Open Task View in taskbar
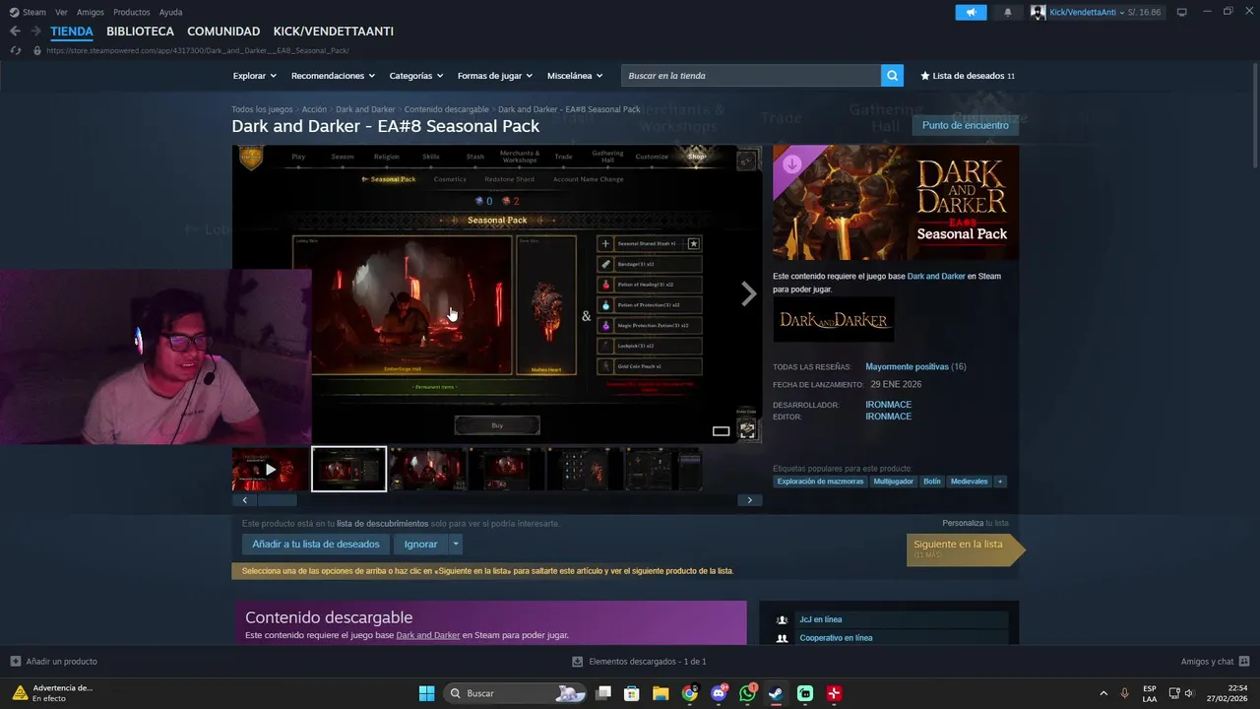1260x709 pixels. [x=604, y=693]
